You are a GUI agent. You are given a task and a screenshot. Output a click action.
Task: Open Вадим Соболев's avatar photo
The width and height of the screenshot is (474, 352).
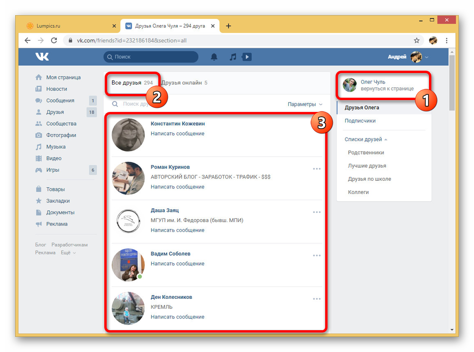[x=128, y=265]
